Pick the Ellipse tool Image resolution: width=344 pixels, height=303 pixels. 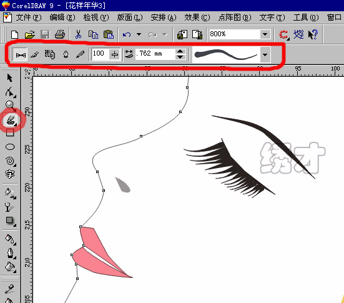coord(10,147)
